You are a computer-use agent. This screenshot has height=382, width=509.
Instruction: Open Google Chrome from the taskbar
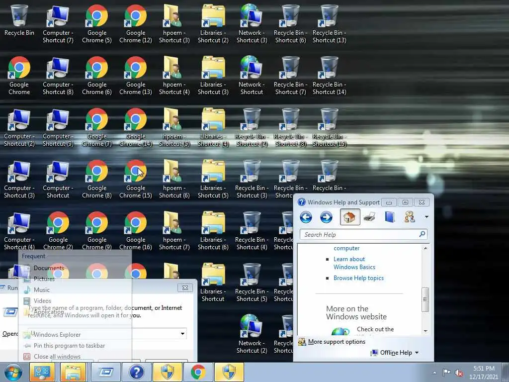click(x=198, y=372)
